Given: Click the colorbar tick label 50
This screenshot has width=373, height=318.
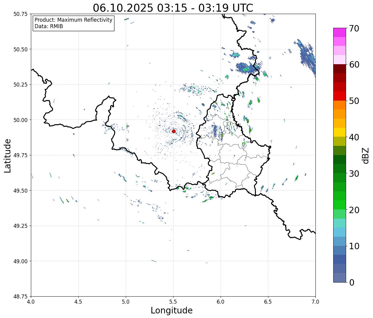Looking at the screenshot, I should tap(354, 101).
